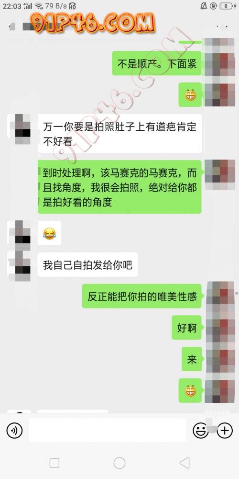
Task: Tap the Android home circle button
Action: click(119, 463)
